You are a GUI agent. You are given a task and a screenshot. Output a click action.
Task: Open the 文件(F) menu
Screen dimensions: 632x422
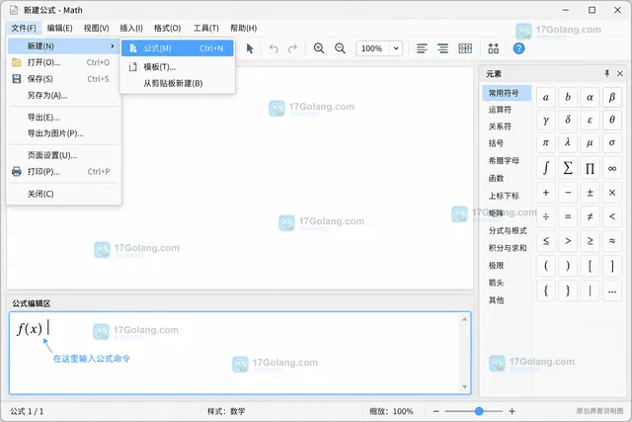click(24, 29)
